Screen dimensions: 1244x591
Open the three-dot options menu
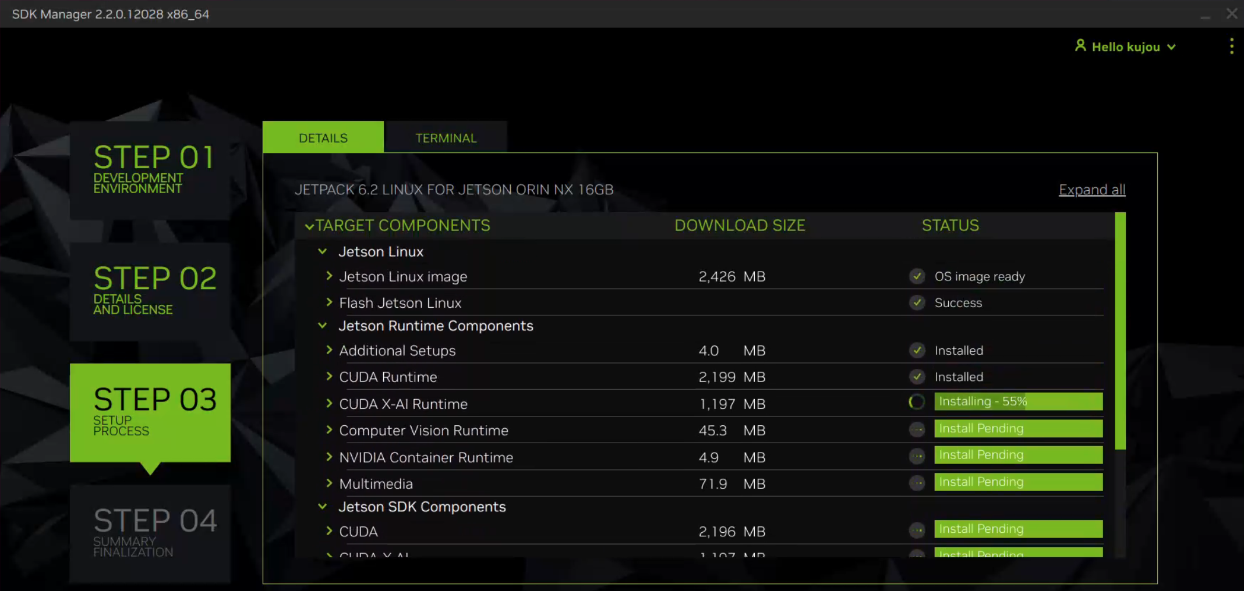pos(1231,47)
